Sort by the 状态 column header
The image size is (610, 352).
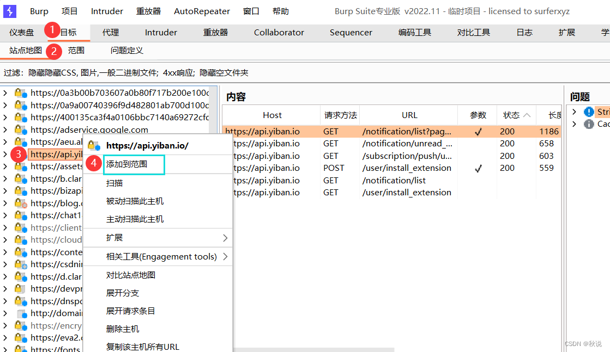coord(516,115)
